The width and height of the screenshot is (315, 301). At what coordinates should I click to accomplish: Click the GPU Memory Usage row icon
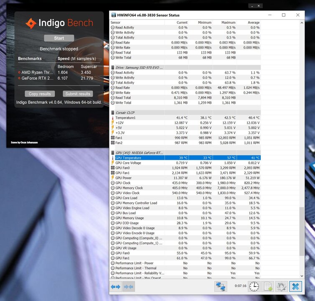[113, 218]
